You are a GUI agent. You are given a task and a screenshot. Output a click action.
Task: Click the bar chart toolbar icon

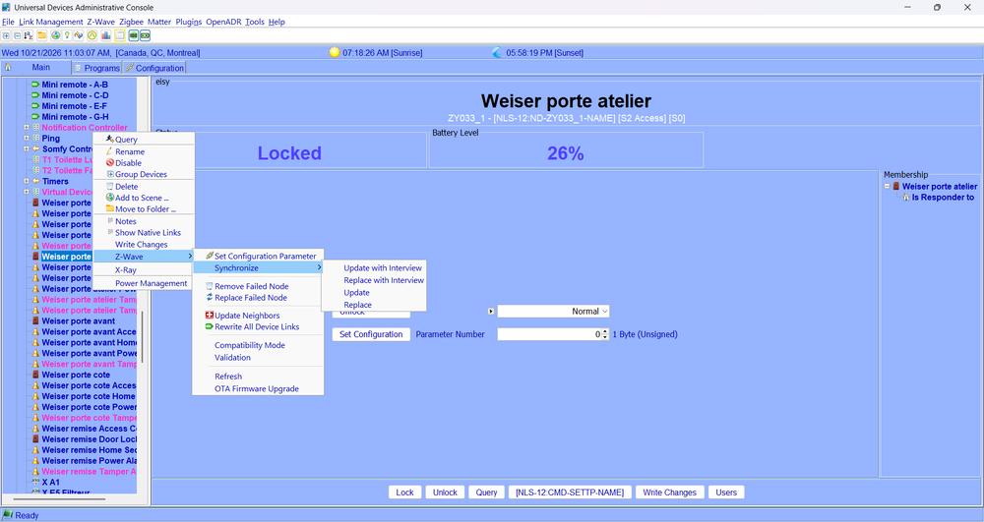[x=106, y=35]
